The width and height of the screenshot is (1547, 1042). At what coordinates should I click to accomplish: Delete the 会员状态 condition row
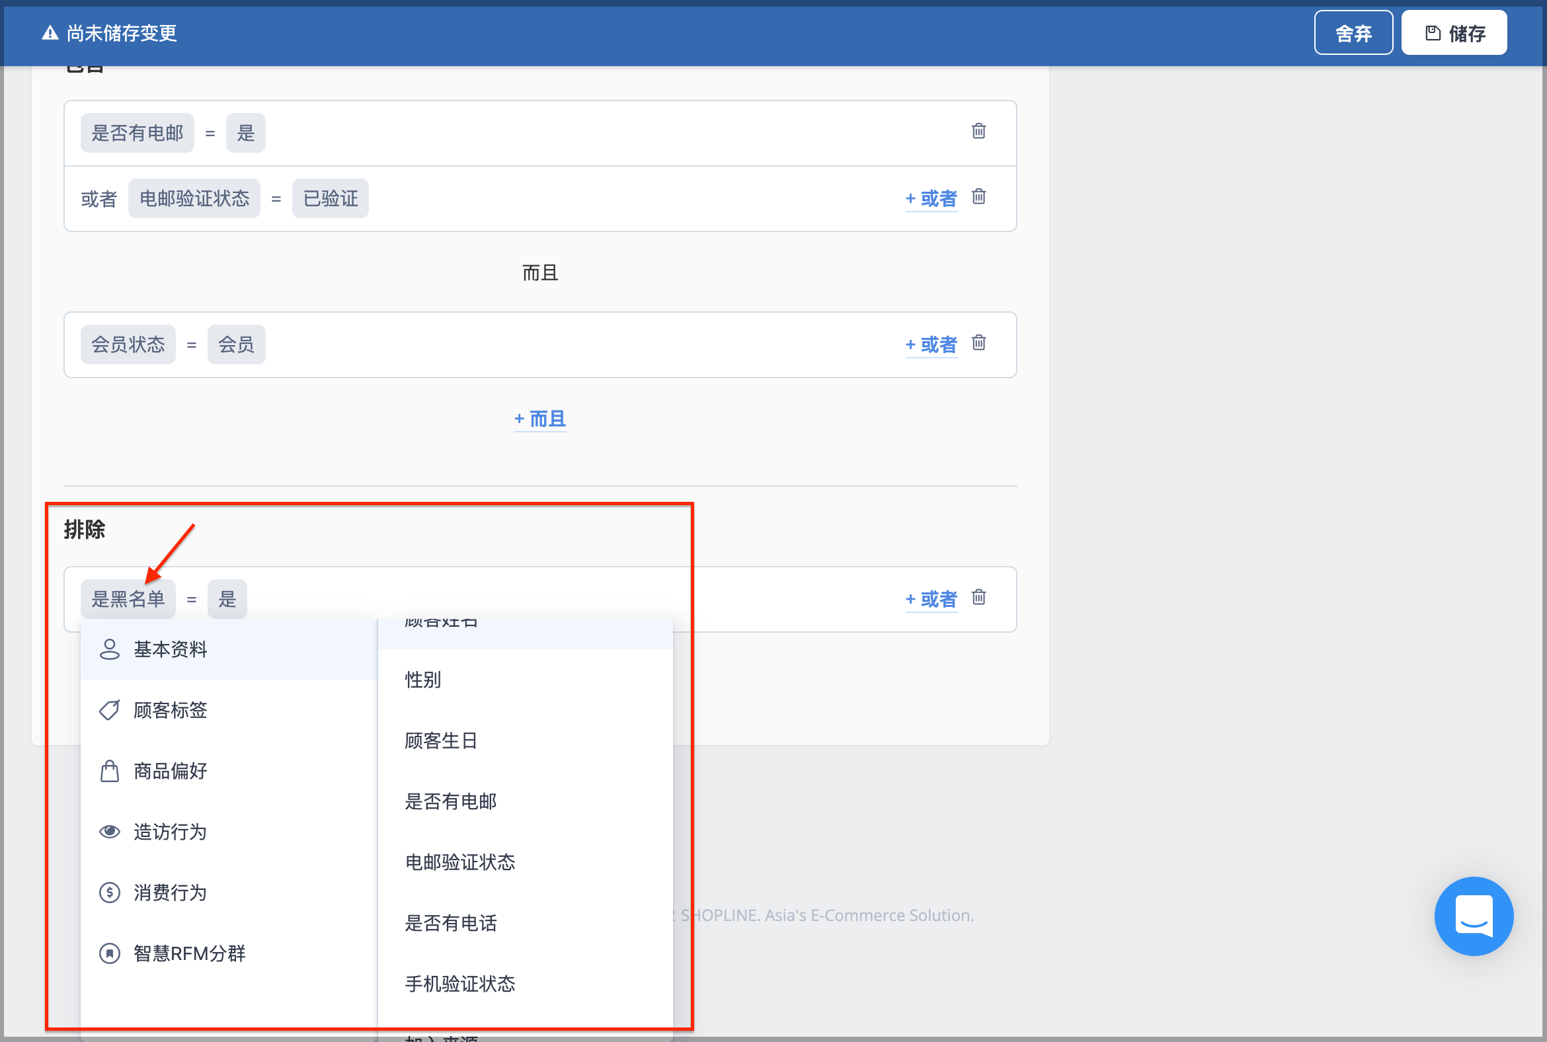(978, 343)
